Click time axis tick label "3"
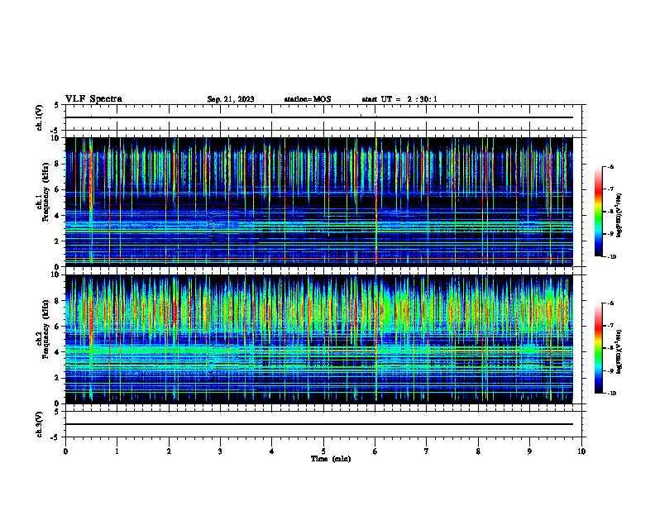 (x=220, y=451)
